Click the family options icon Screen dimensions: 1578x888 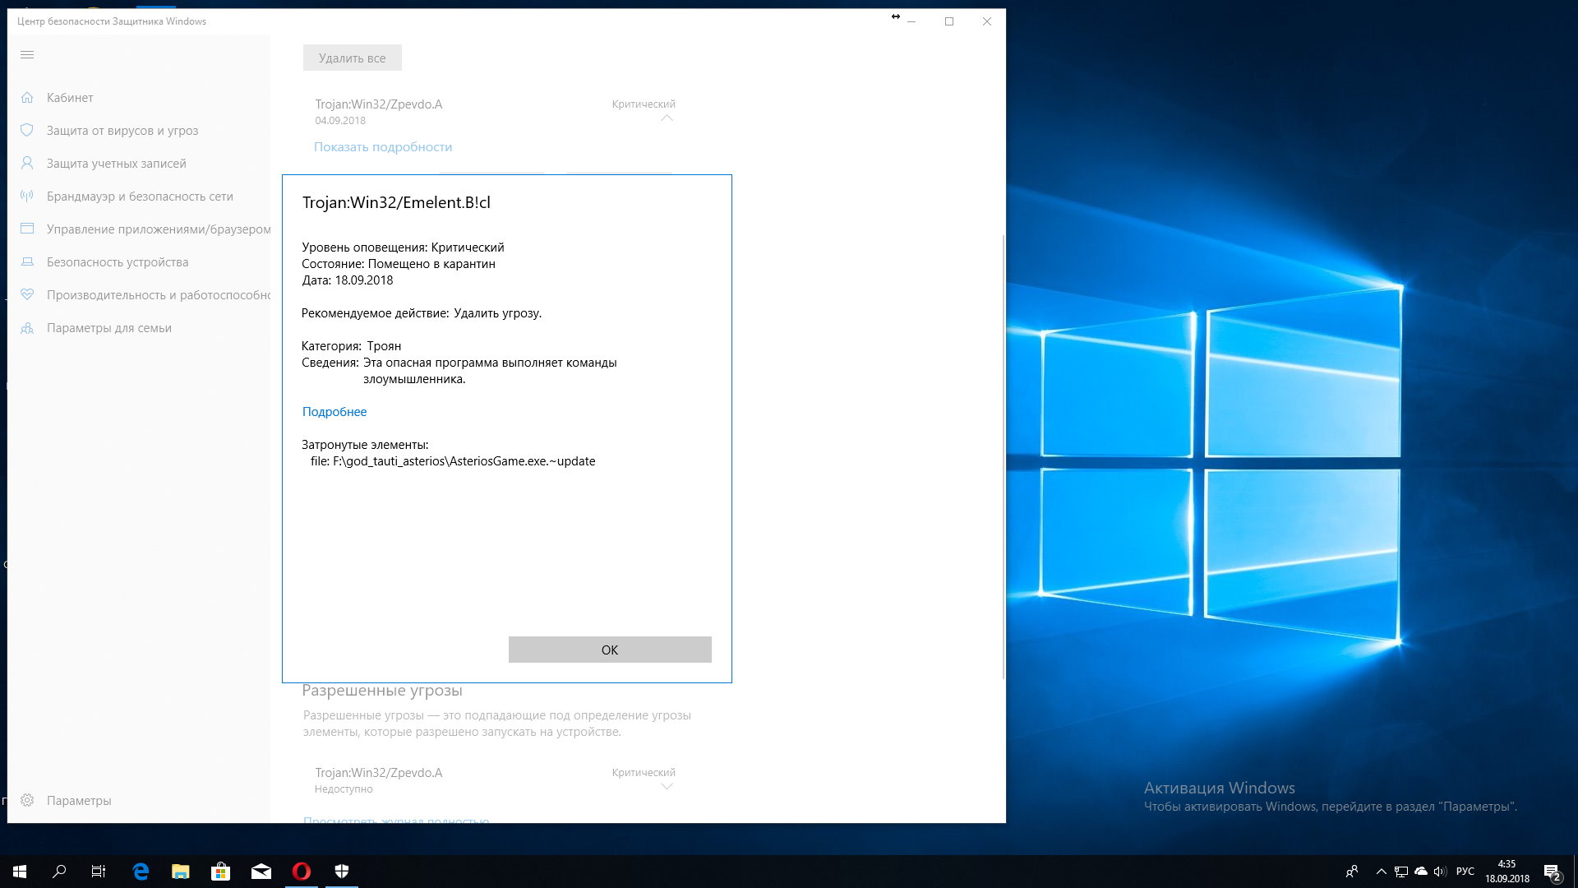[27, 328]
